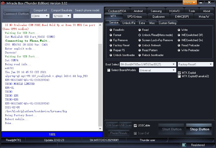Image resolution: width=216 pixels, height=148 pixels.
Task: Select Unlock/Read(Meta mode) radio option
Action: pyautogui.click(x=139, y=35)
